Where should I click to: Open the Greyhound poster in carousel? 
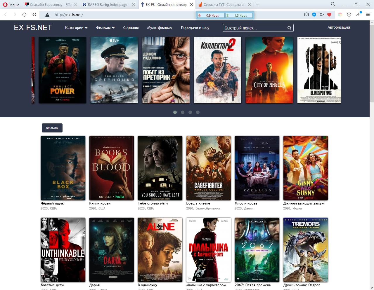click(x=114, y=70)
